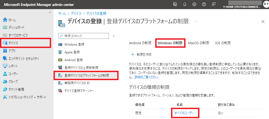Collapse the device enrollment side menu
This screenshot has height=119, width=269.
tap(113, 36)
